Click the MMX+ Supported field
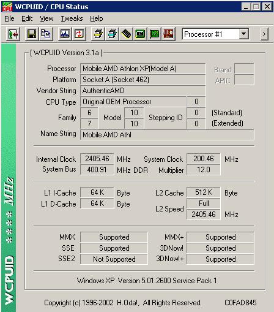274x312 pixels. [220, 237]
